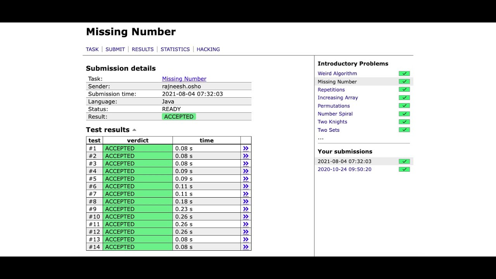Click ACCEPTED verdict for test #1
Image resolution: width=496 pixels, height=279 pixels.
coord(138,148)
